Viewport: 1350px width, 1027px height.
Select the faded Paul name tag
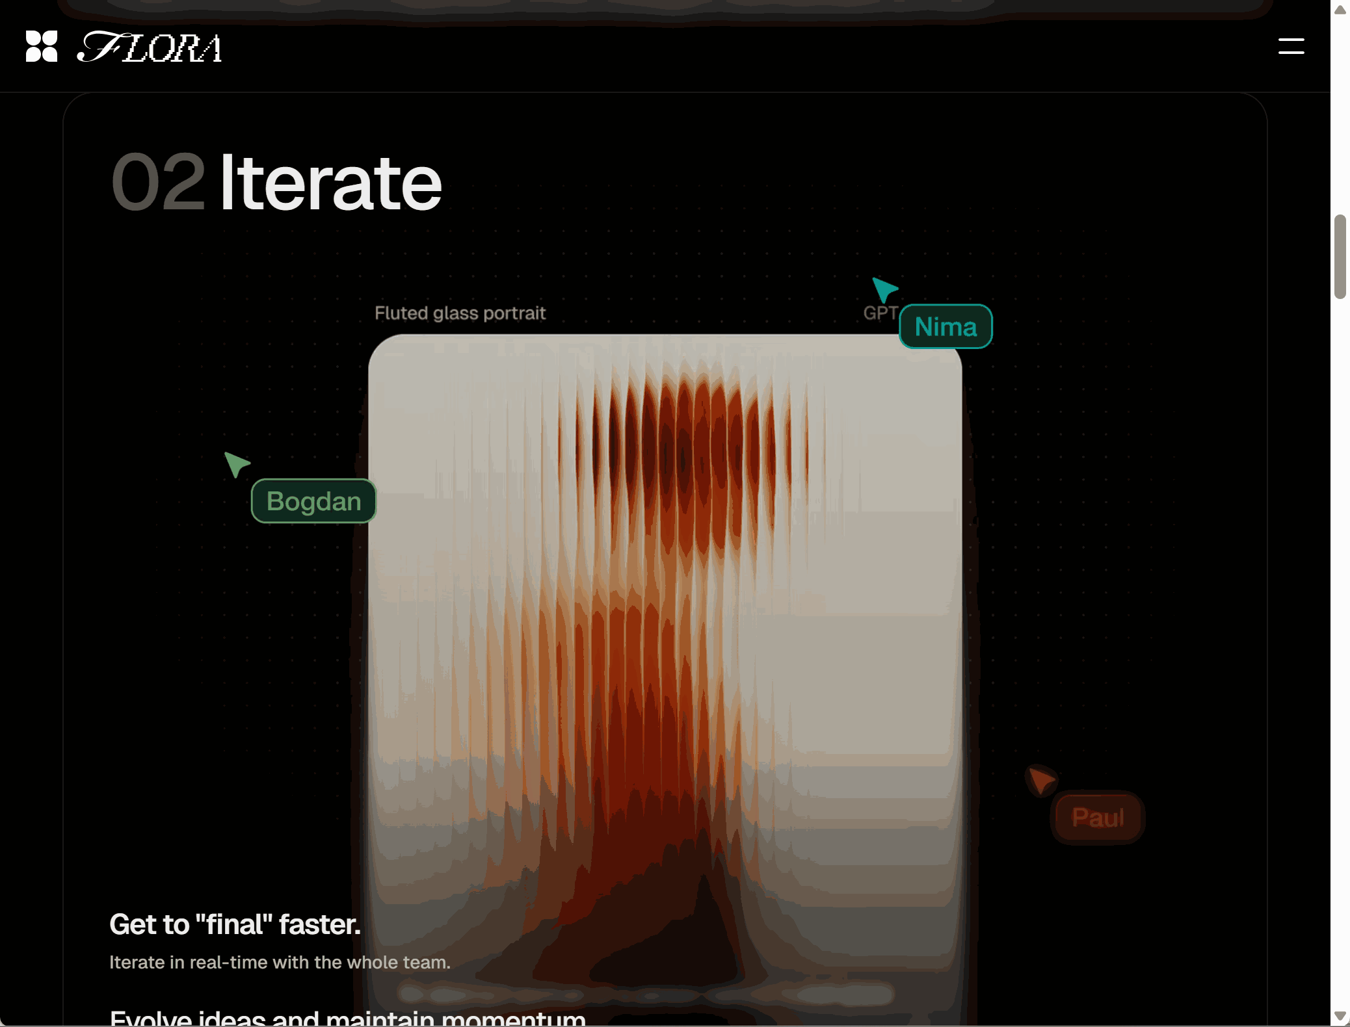[1098, 818]
